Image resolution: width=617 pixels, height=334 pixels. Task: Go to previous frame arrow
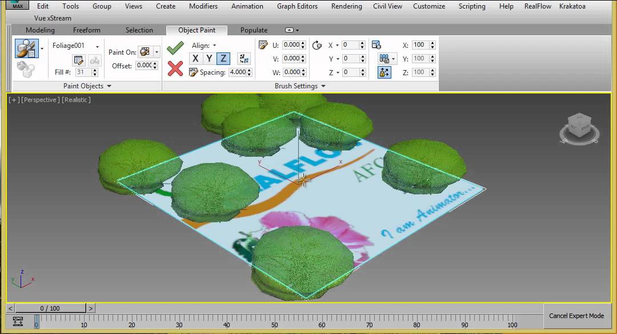pyautogui.click(x=10, y=308)
